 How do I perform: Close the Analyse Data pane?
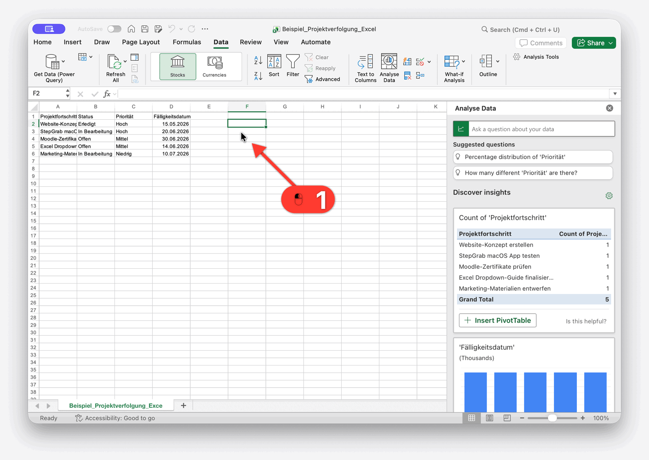(x=609, y=108)
